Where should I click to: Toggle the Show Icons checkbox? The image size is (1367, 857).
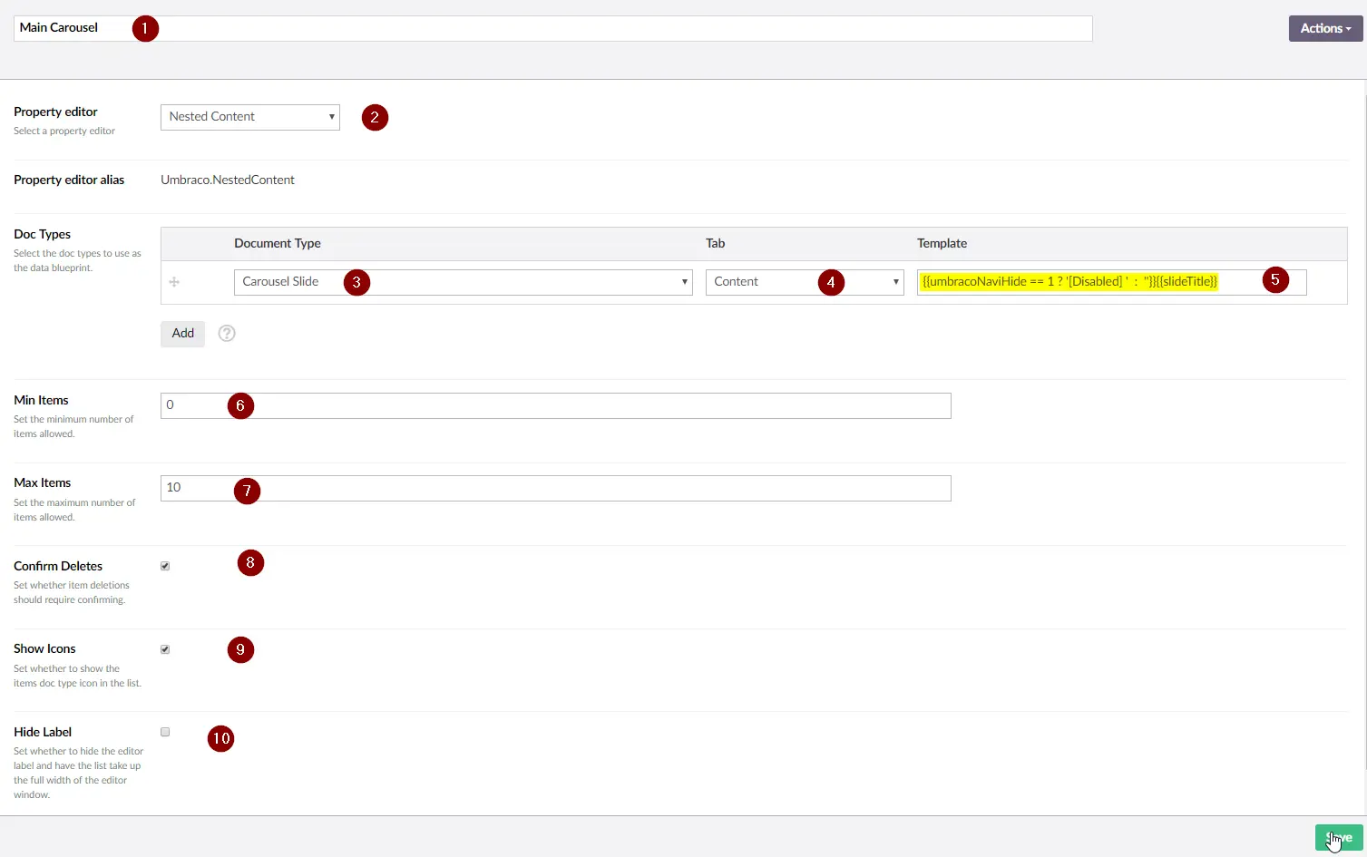tap(165, 649)
